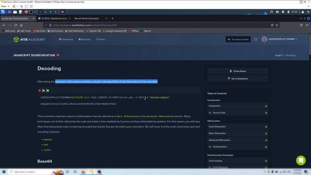Click the page vertical scrollbar
The image size is (311, 175).
[310, 45]
